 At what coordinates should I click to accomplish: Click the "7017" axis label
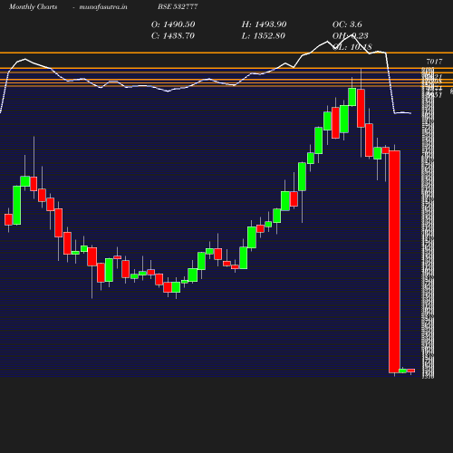(x=434, y=62)
